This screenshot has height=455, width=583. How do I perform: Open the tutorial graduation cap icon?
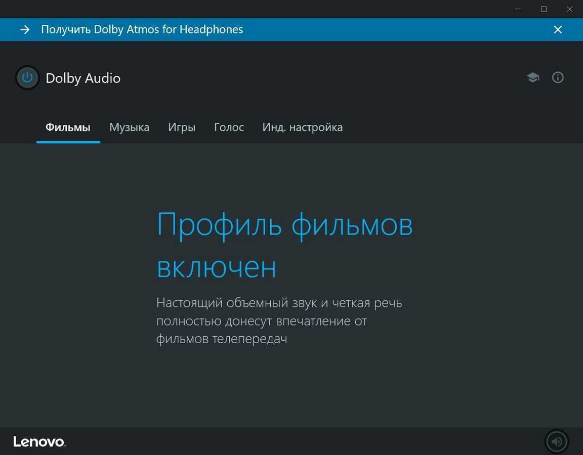(532, 77)
